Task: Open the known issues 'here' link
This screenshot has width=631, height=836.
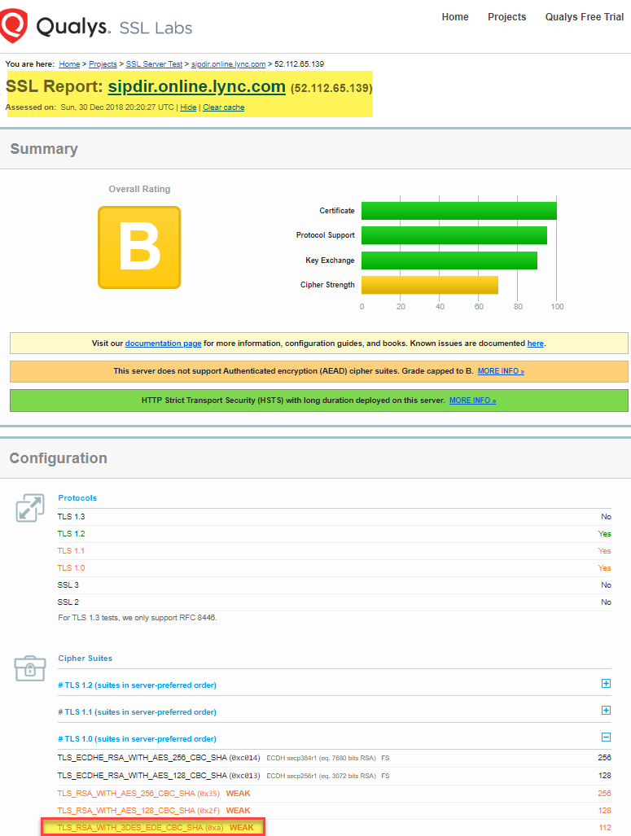Action: [x=536, y=344]
